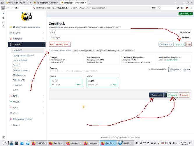Toggle browser sidebar panel icon
Viewport: 194px width, 146px height.
(3, 8)
